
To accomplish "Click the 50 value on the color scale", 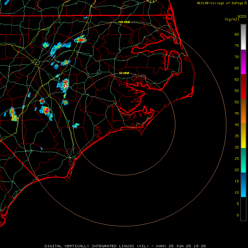I will coord(237,102).
